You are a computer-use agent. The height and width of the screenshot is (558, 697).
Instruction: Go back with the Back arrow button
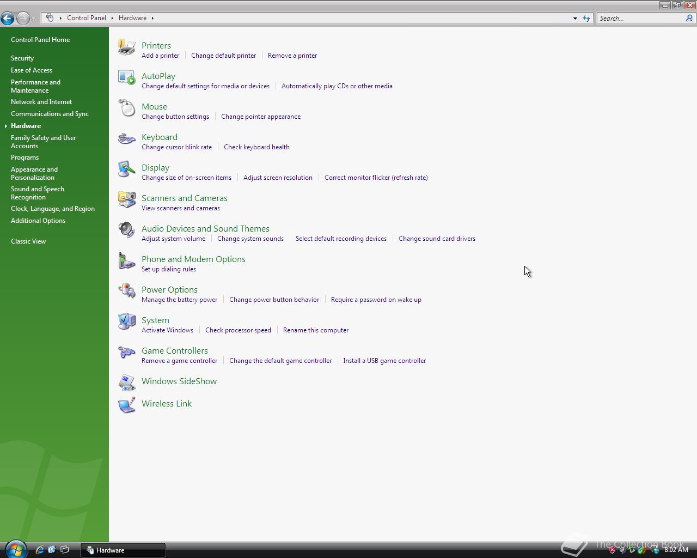pyautogui.click(x=8, y=18)
